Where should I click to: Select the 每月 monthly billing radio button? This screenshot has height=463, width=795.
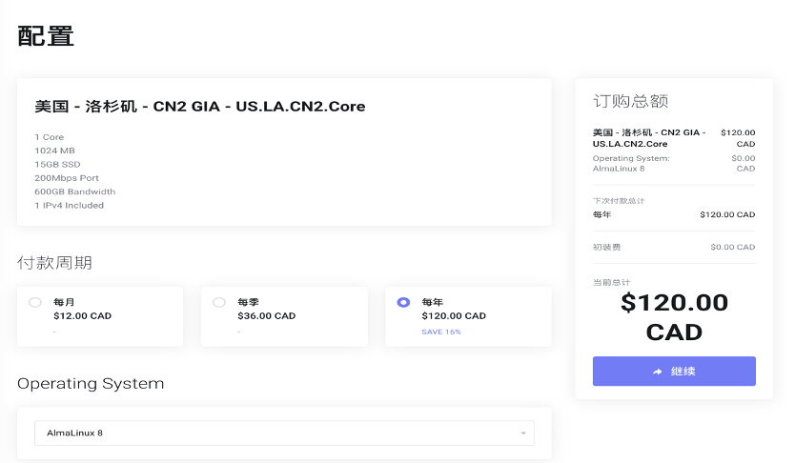pyautogui.click(x=35, y=302)
